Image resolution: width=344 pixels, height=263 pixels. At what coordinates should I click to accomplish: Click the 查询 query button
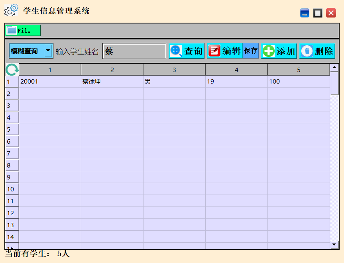tap(187, 51)
